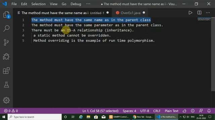The image size is (215, 120).
Task: Change end of line sequence CRLF
Action: [157, 111]
